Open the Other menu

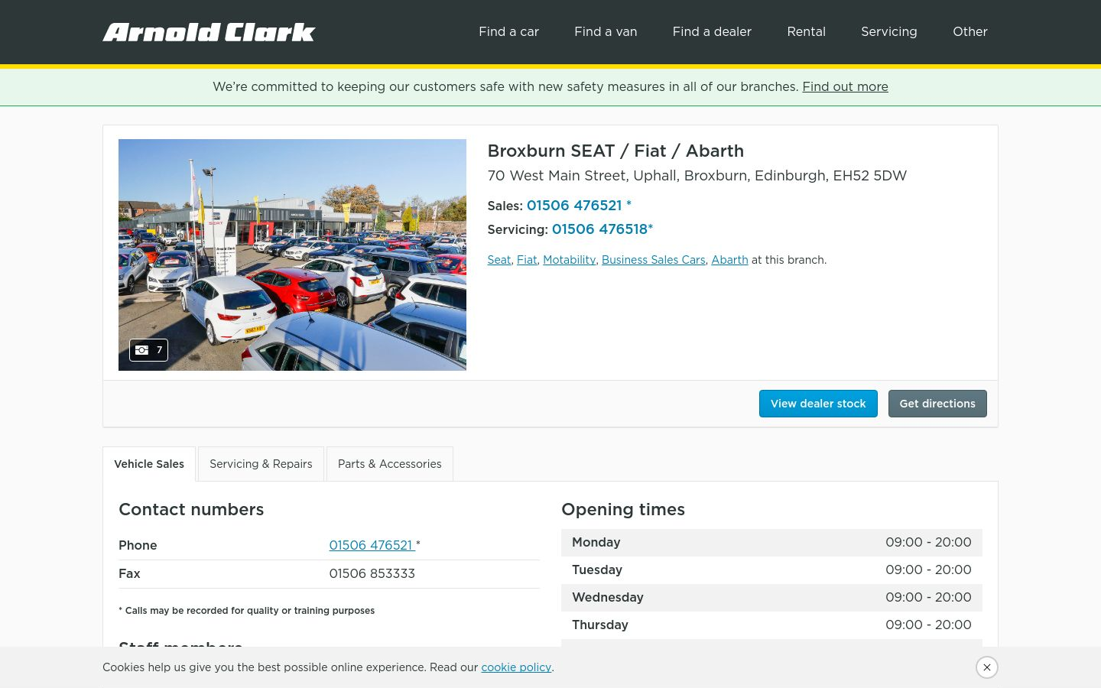[969, 31]
